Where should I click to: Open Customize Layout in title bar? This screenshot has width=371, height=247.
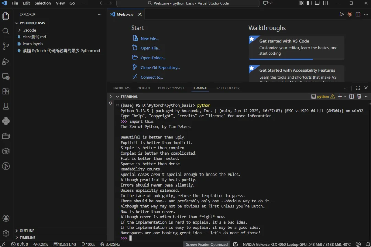301,3
